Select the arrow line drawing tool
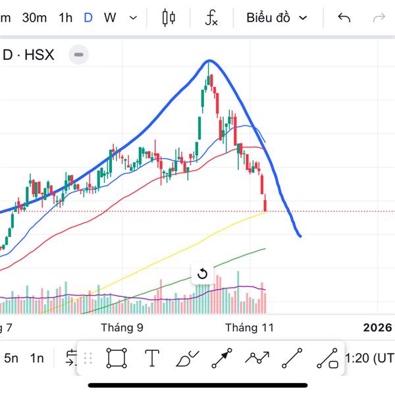 (x=222, y=359)
